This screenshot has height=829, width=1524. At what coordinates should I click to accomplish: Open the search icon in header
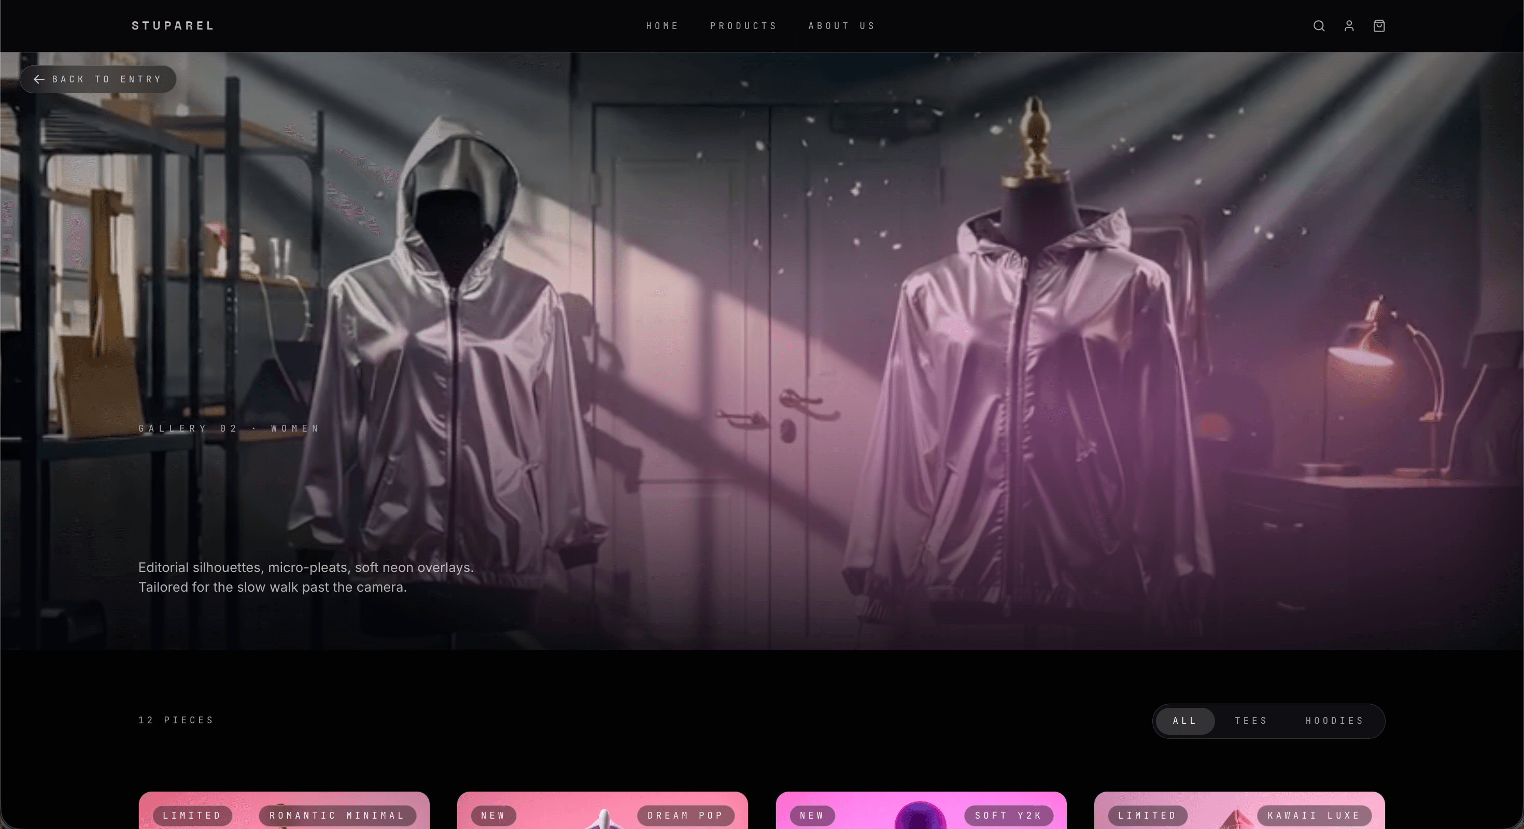click(x=1319, y=26)
